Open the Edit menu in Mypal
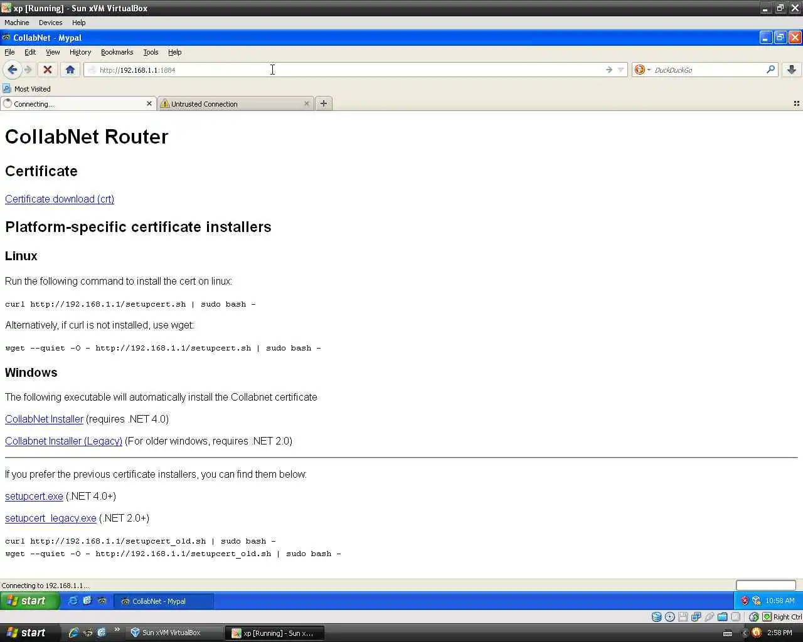This screenshot has width=803, height=642. click(30, 52)
